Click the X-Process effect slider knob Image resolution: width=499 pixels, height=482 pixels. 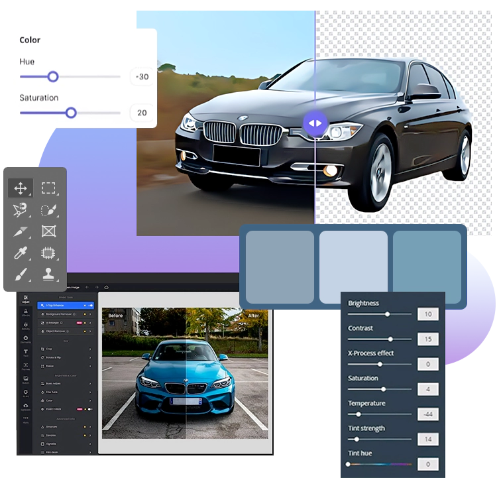(x=380, y=364)
